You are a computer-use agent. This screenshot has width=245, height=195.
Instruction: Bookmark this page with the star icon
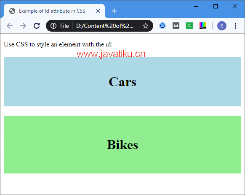pyautogui.click(x=146, y=26)
